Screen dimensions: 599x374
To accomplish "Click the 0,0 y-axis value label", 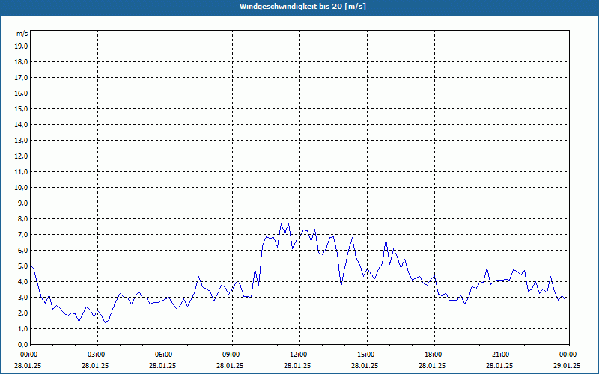I will click(x=22, y=344).
